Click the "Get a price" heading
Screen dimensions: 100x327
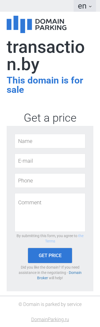50,118
